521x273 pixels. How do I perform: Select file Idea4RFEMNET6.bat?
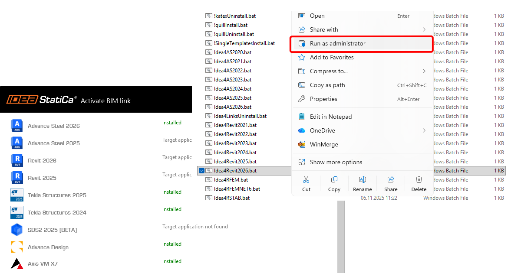(x=237, y=189)
